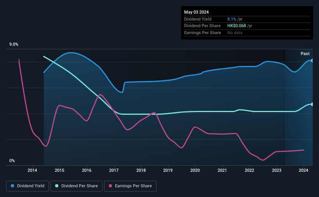Select the 2020 x-axis label
Image resolution: width=319 pixels, height=197 pixels.
(195, 170)
